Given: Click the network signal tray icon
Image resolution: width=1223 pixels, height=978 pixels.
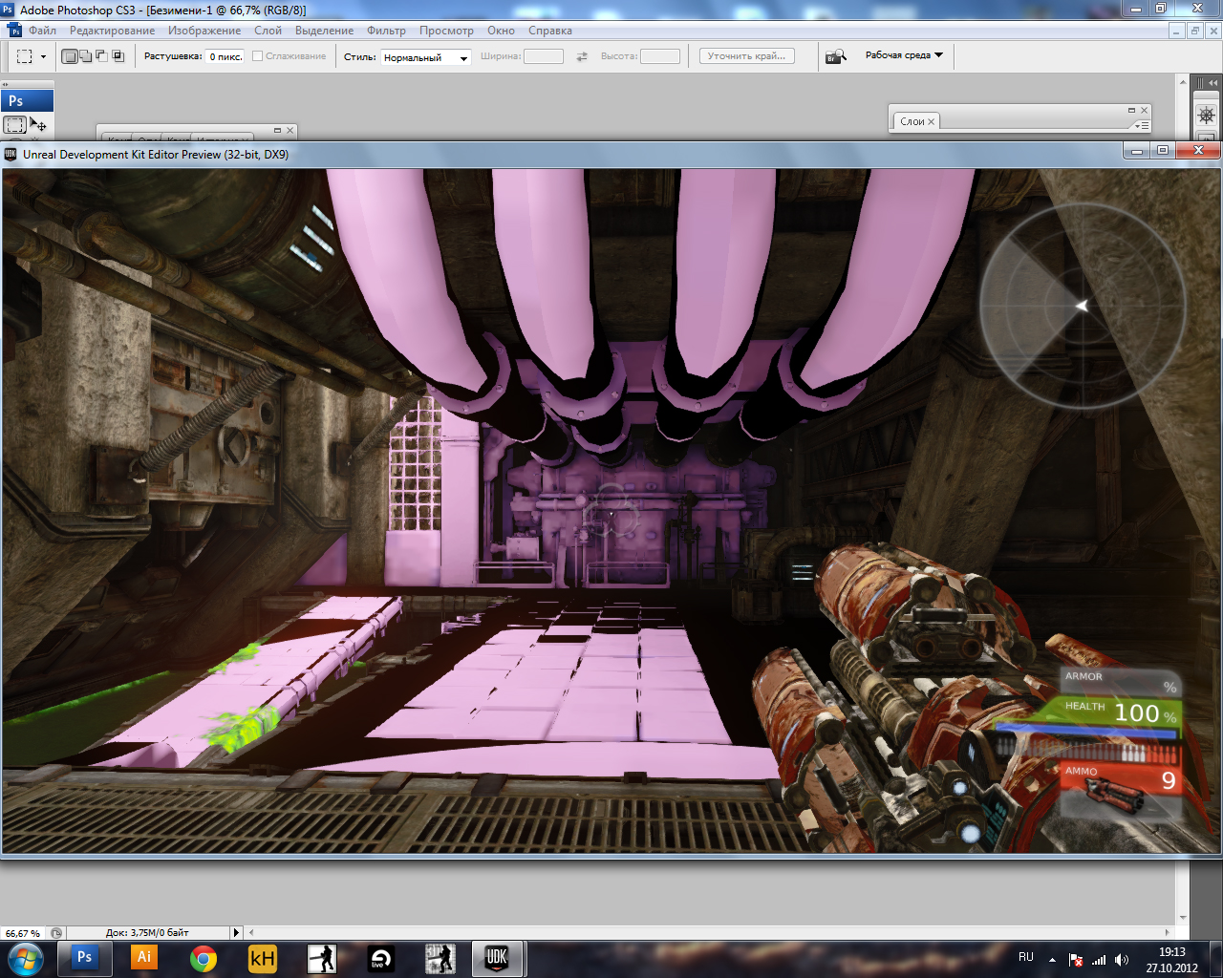Looking at the screenshot, I should 1099,960.
